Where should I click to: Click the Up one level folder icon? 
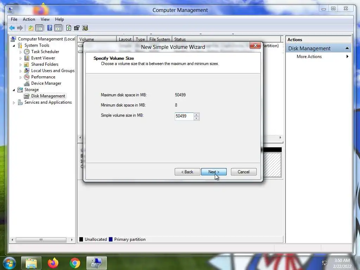31,28
